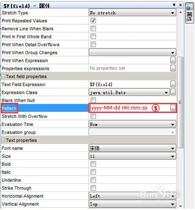Click scrollbar up arrow
Viewport: 195px width, 210px height.
(180, 12)
